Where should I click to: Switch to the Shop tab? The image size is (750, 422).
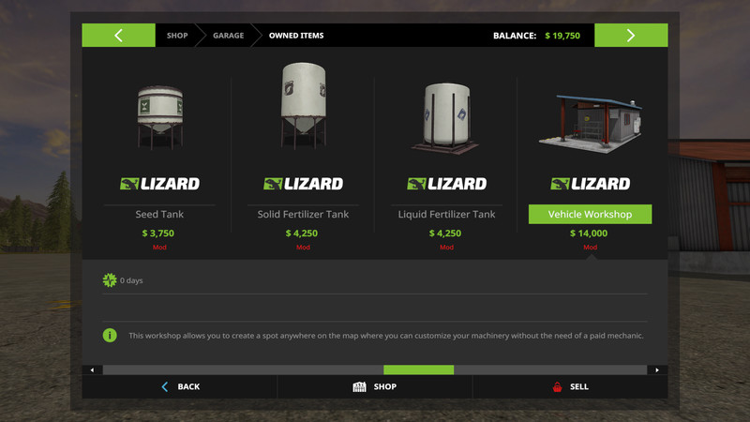[177, 36]
